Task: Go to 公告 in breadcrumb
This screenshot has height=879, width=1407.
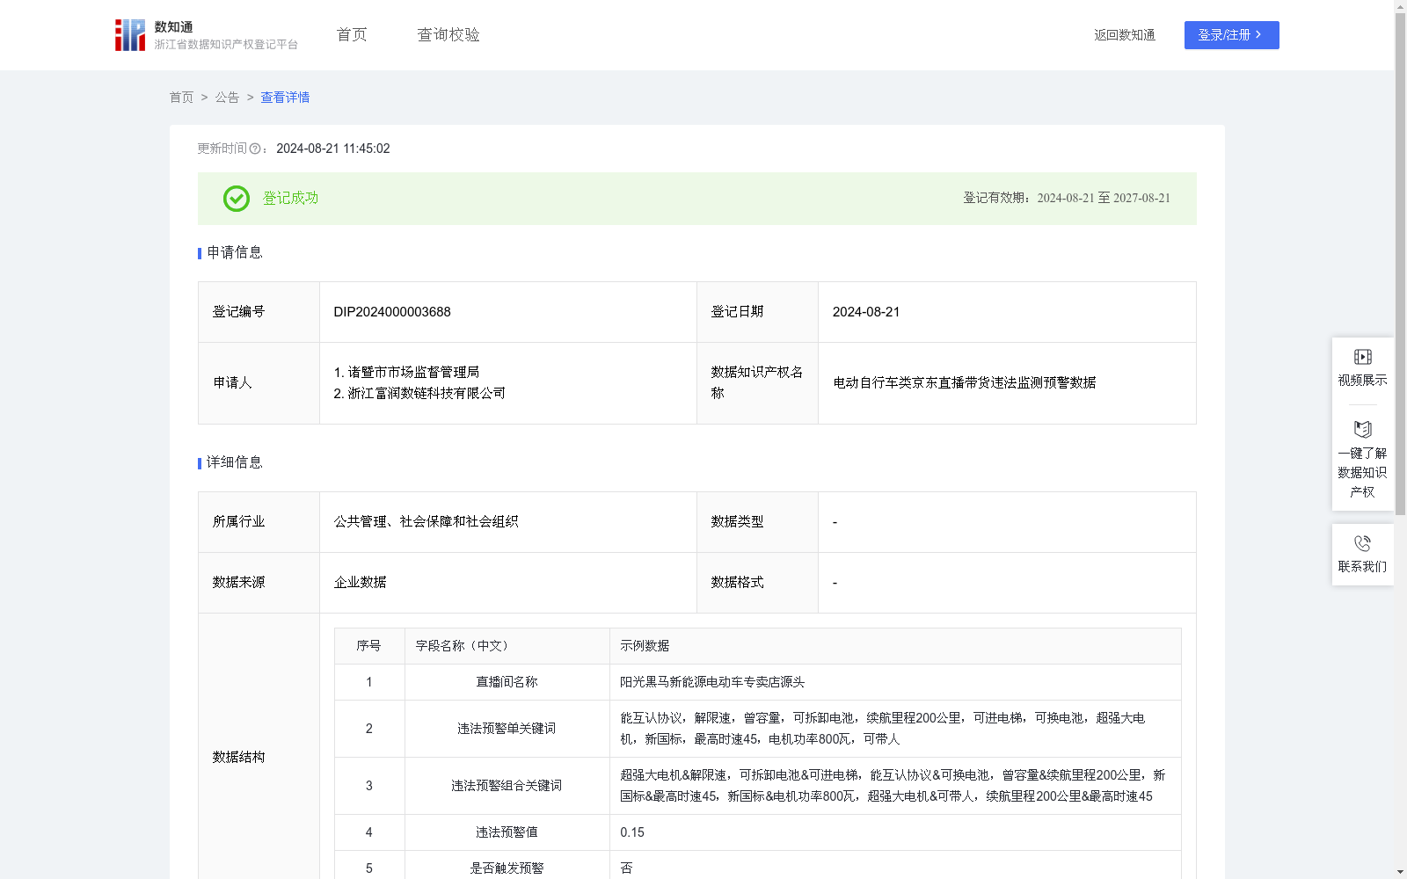Action: (227, 98)
